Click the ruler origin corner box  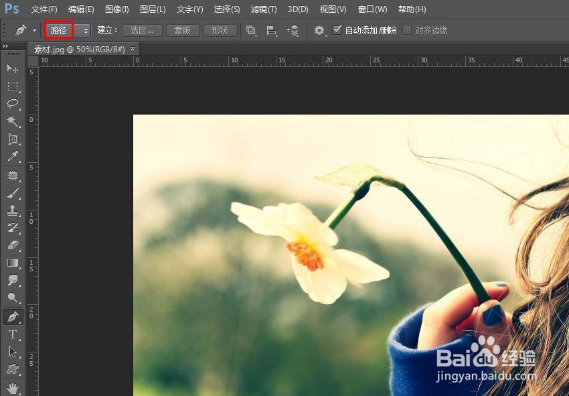coord(33,61)
